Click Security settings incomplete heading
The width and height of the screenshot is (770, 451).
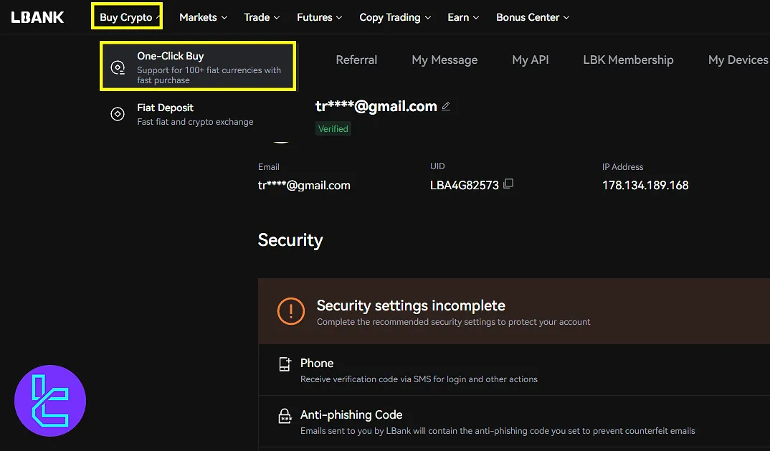(x=411, y=305)
